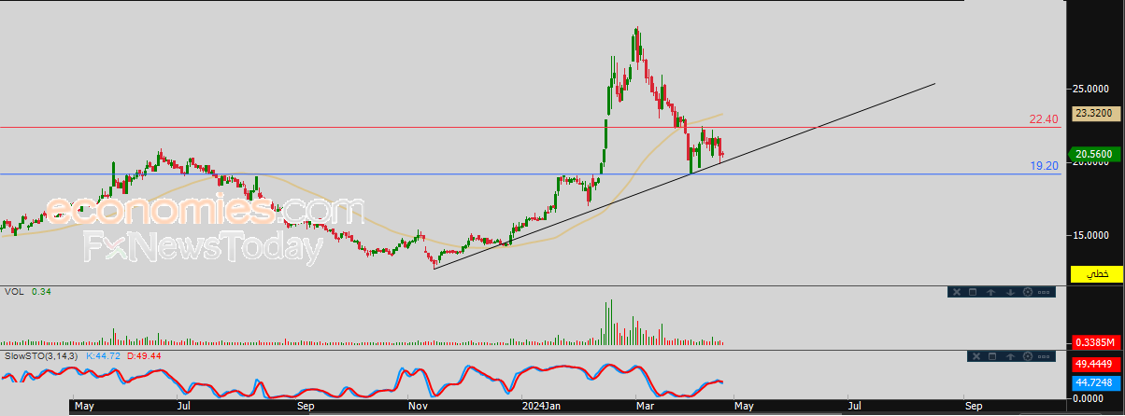Image resolution: width=1125 pixels, height=416 pixels.
Task: Move the VOL panel up
Action: click(x=990, y=292)
